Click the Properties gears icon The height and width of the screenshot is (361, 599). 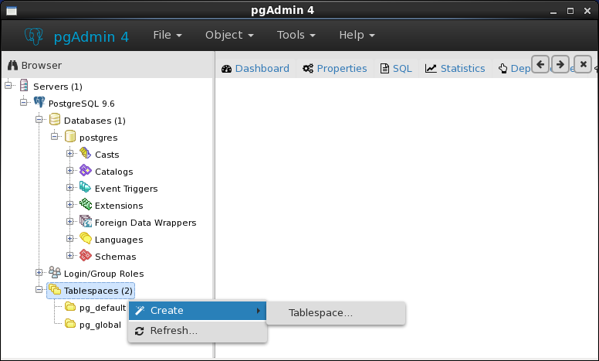[308, 69]
